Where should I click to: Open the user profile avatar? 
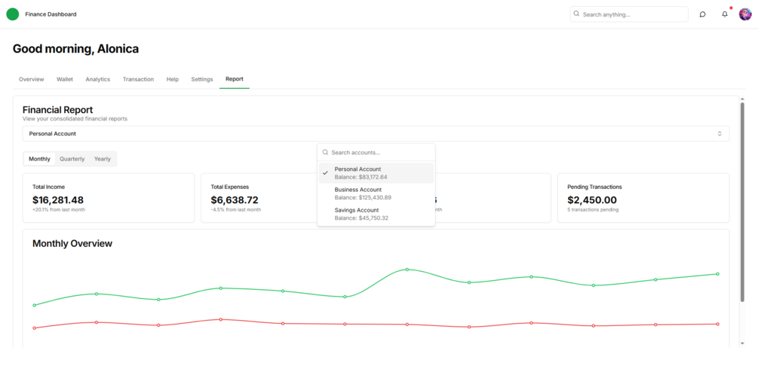745,14
